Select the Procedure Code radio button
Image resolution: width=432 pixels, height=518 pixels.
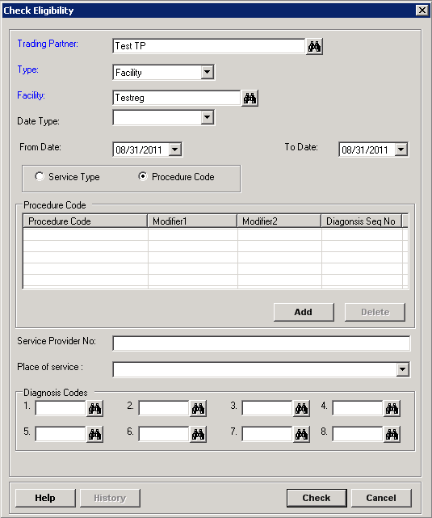[x=143, y=176]
